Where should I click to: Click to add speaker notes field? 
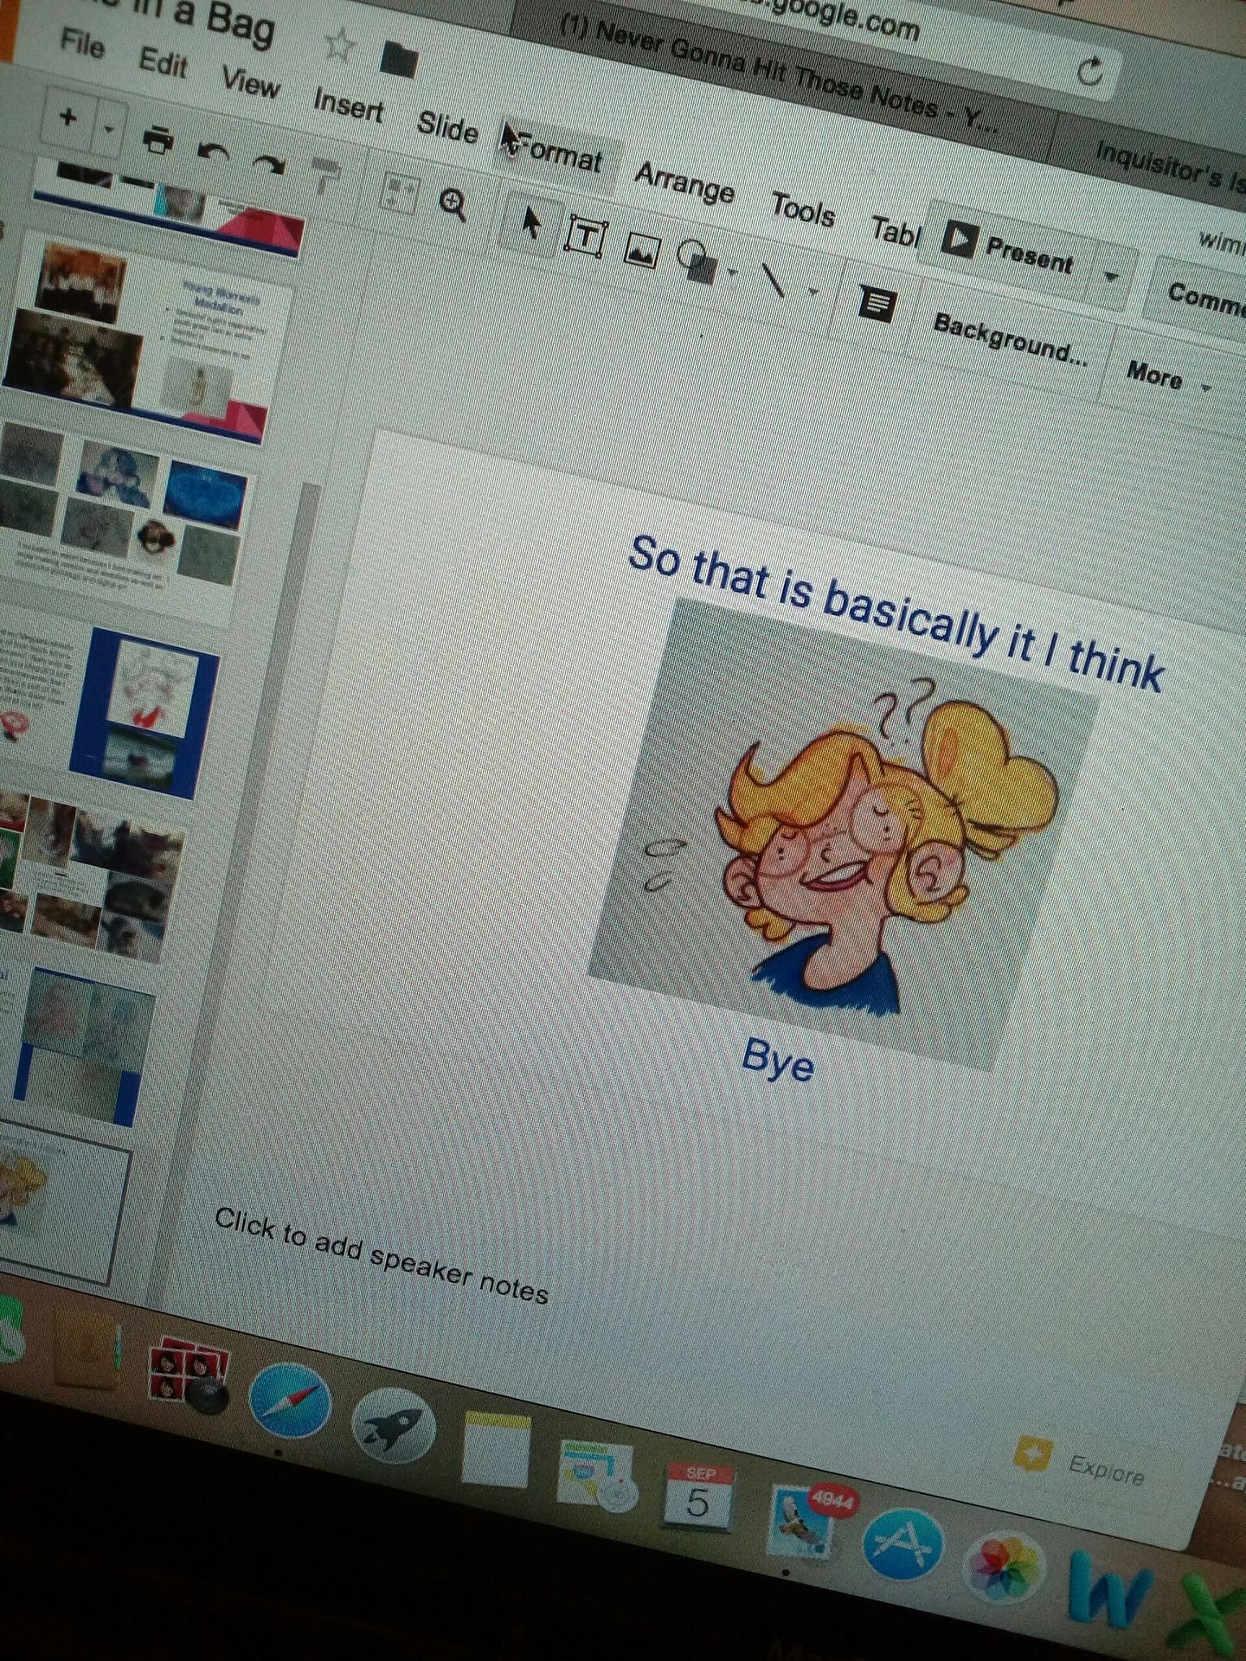pyautogui.click(x=381, y=1254)
